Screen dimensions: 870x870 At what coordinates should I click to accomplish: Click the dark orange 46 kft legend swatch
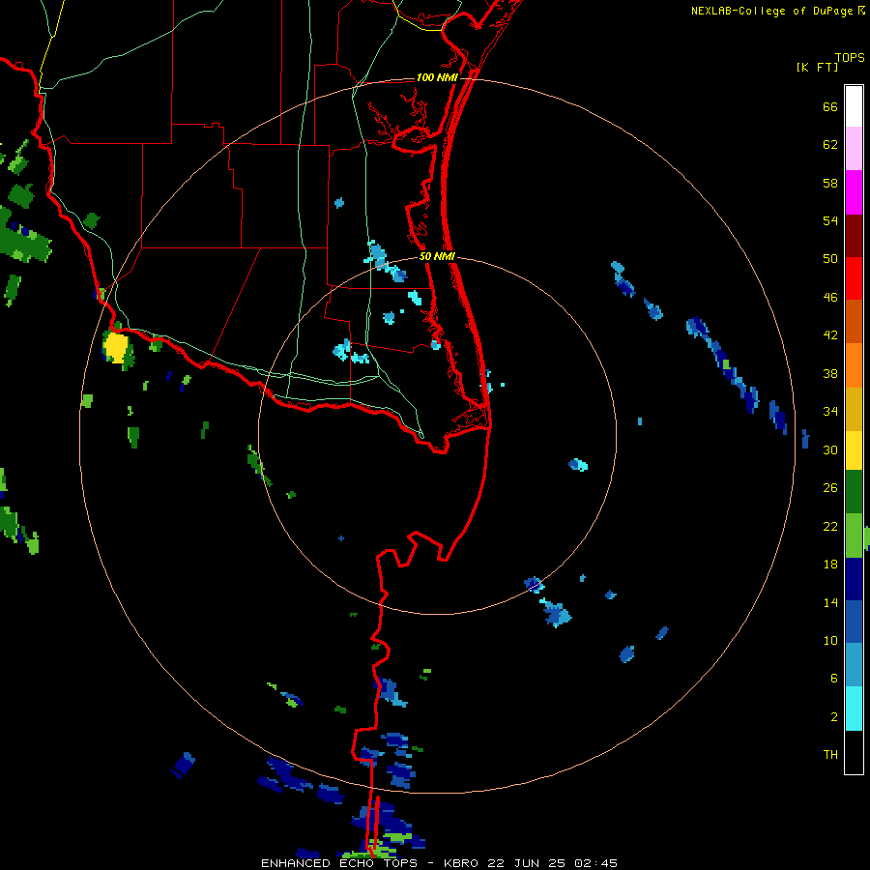[854, 321]
